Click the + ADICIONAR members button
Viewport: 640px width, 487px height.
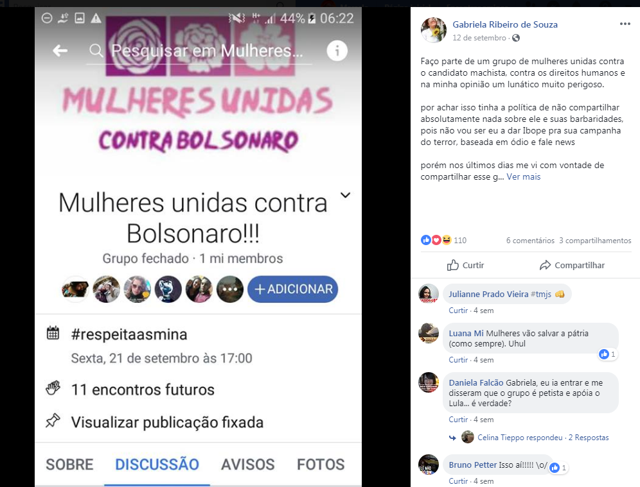click(292, 289)
